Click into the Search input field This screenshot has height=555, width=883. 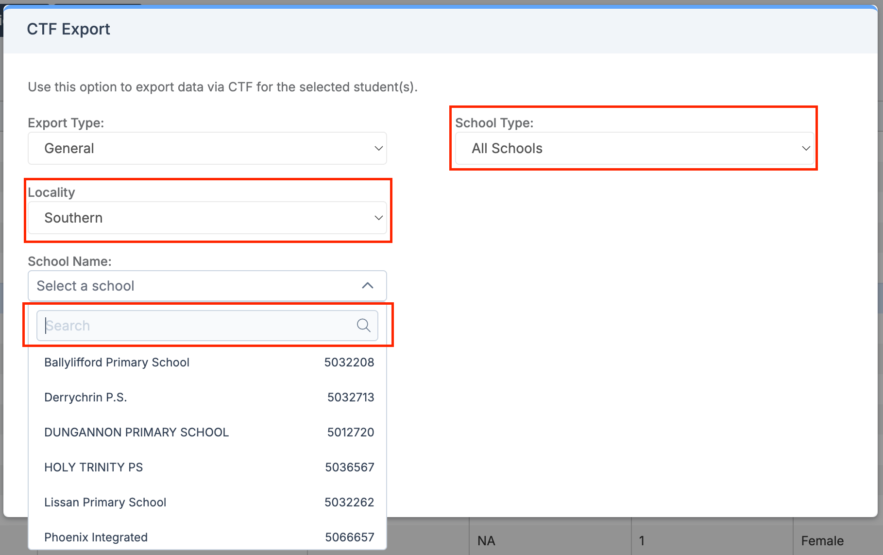pos(194,325)
